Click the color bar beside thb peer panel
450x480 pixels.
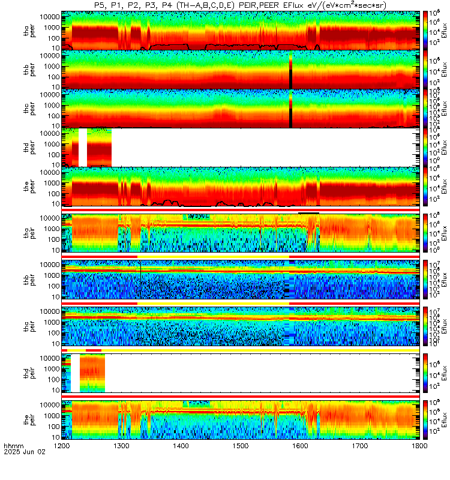tap(425, 70)
